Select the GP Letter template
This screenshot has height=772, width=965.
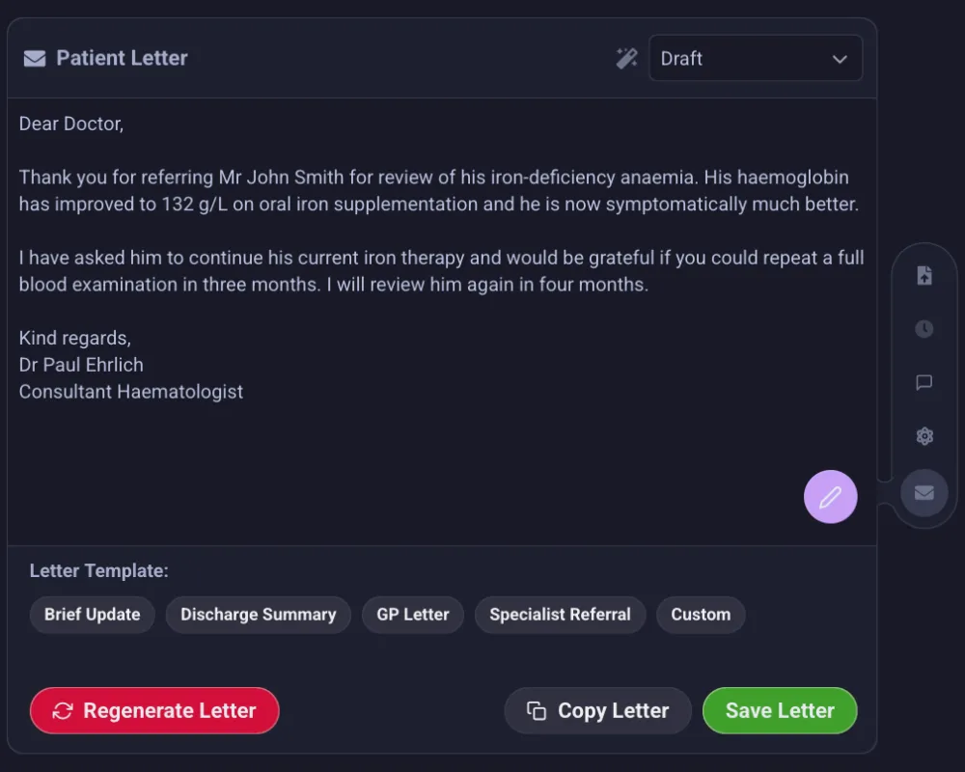click(x=413, y=615)
